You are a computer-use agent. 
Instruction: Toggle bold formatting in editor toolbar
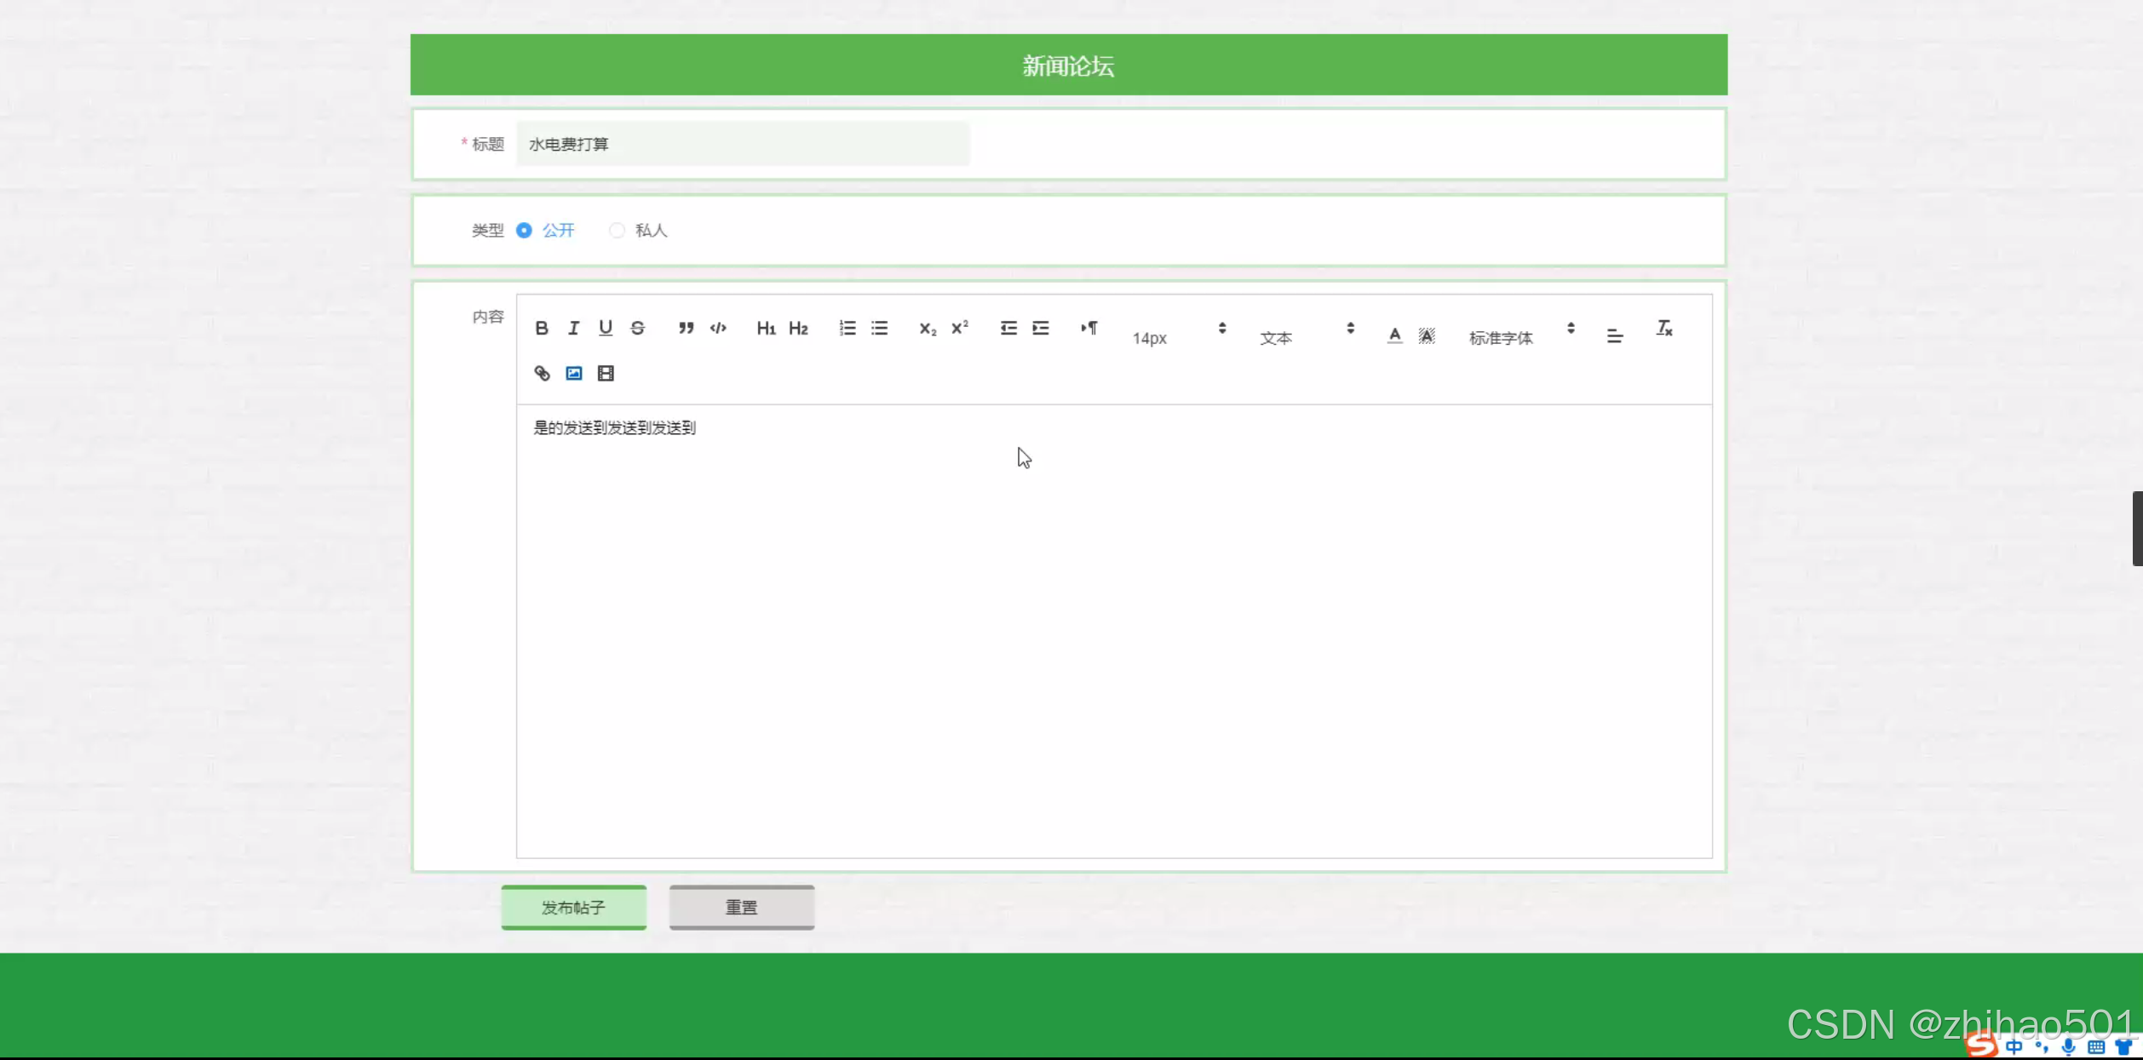click(542, 328)
